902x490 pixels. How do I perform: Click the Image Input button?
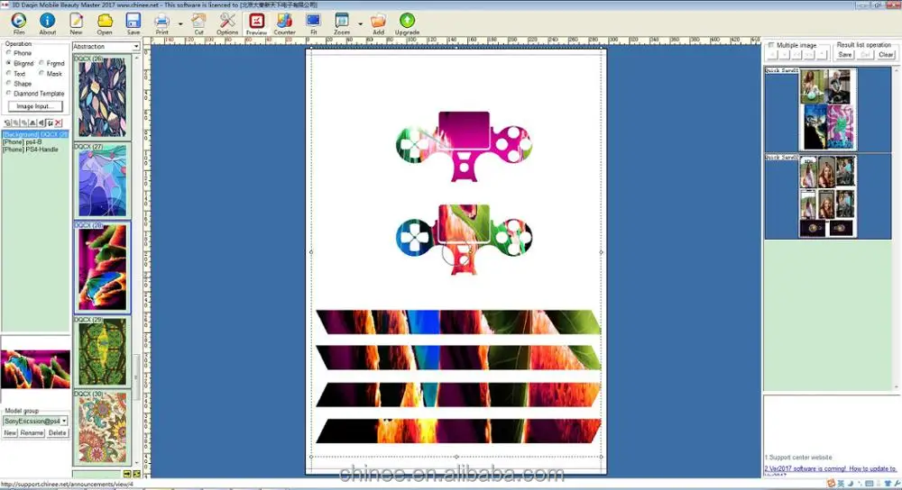point(35,106)
